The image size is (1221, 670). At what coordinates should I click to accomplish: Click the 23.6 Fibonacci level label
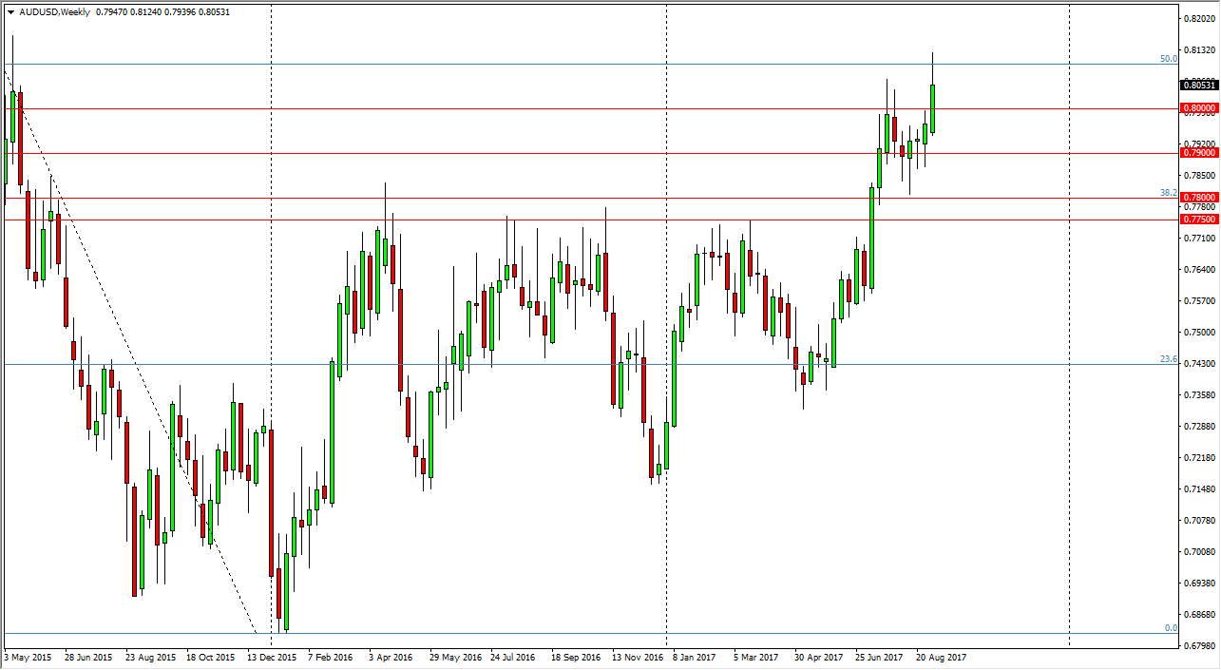click(x=1168, y=359)
